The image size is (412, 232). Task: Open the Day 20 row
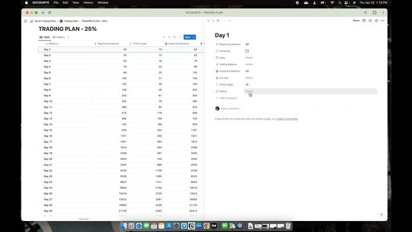click(121, 159)
